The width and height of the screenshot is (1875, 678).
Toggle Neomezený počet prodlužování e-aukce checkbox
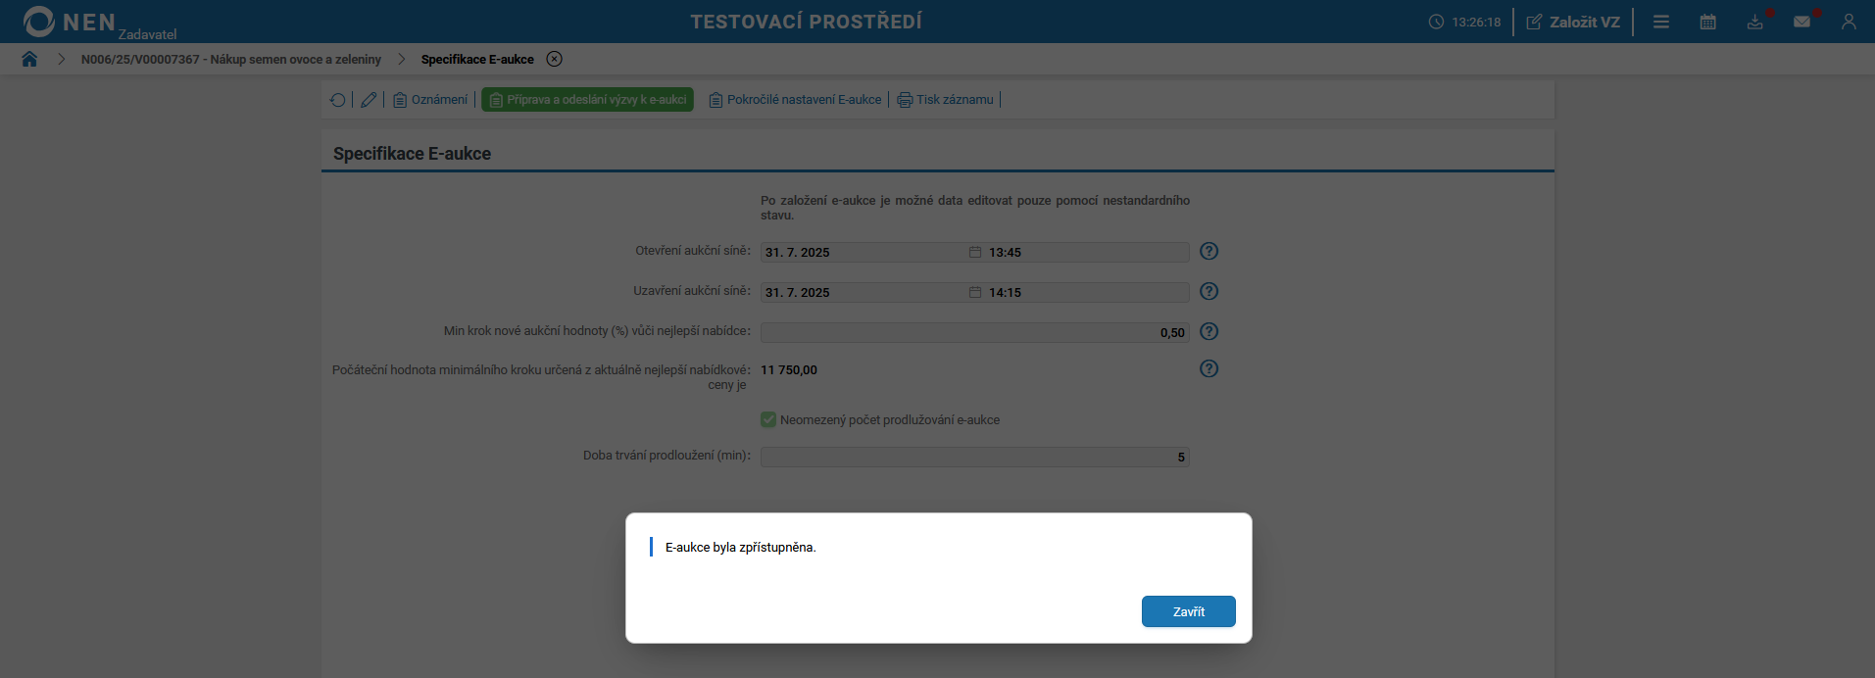[768, 419]
